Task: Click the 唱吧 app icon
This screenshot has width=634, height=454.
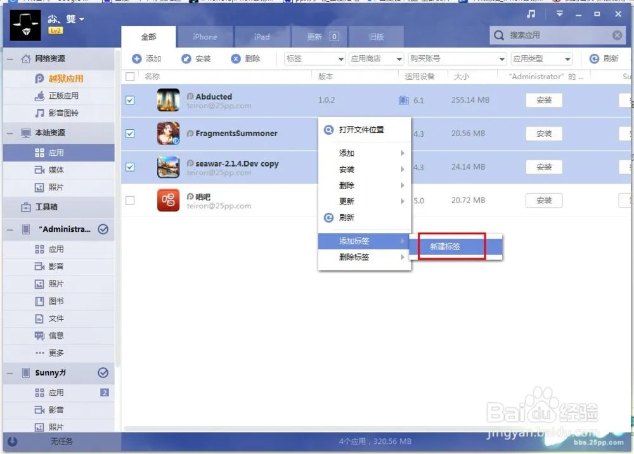Action: tap(168, 201)
